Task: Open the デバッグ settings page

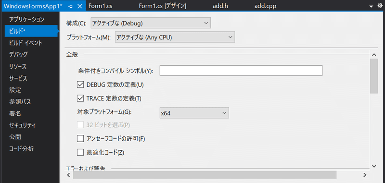Action: 18,54
